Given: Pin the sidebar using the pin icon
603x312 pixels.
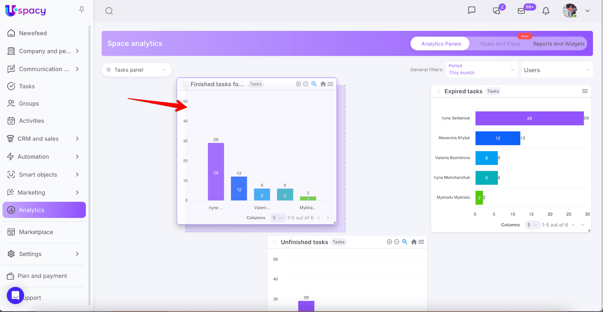Looking at the screenshot, I should click(81, 10).
